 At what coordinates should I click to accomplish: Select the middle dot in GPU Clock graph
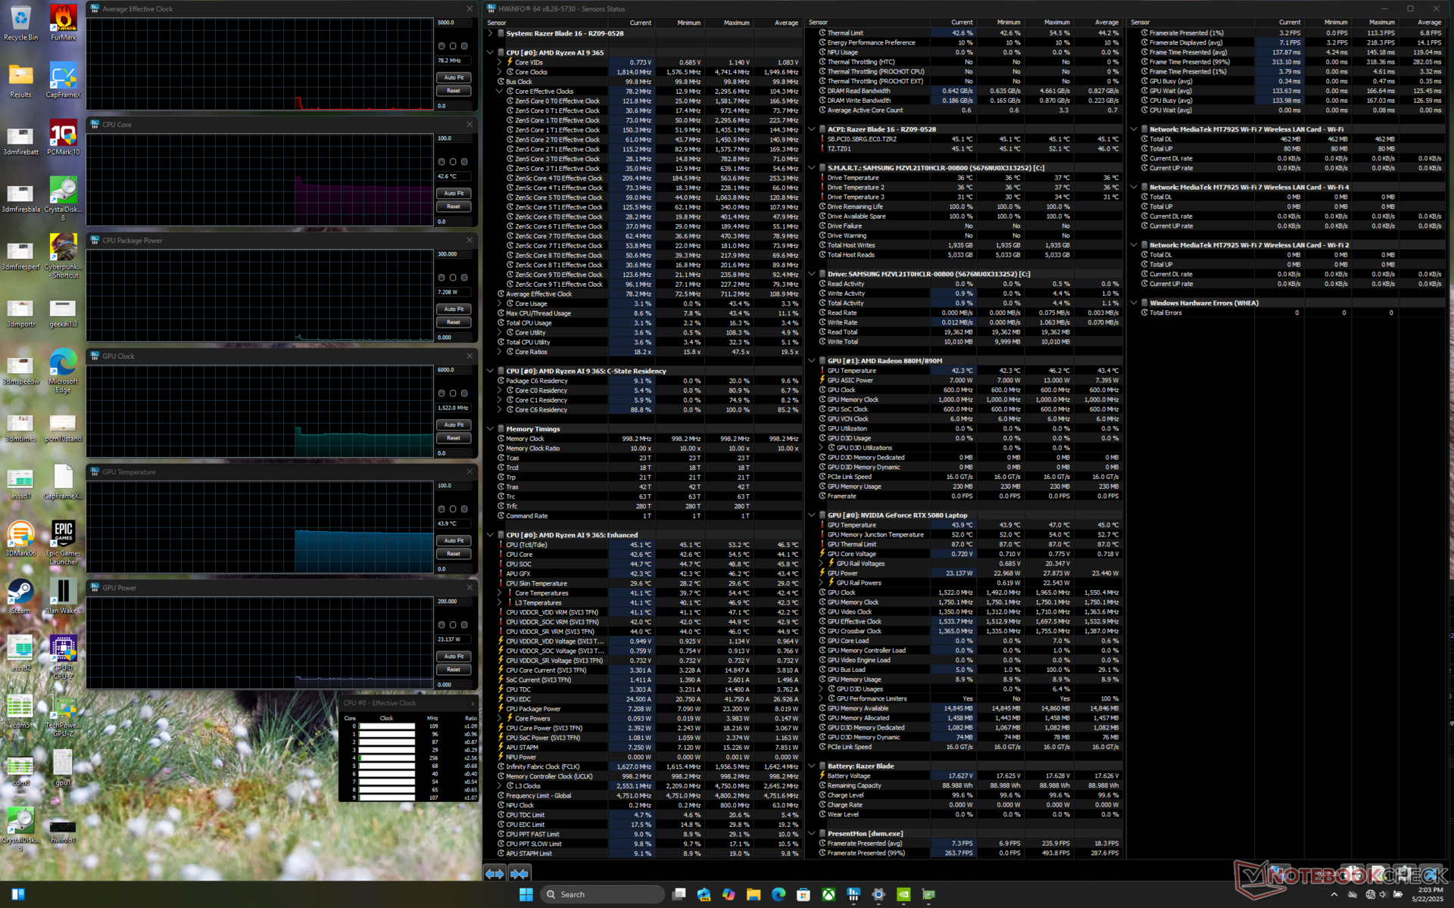point(453,393)
